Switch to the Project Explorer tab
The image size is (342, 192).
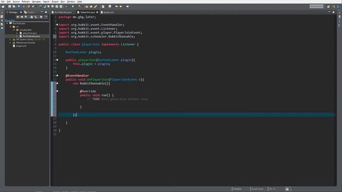pyautogui.click(x=29, y=12)
